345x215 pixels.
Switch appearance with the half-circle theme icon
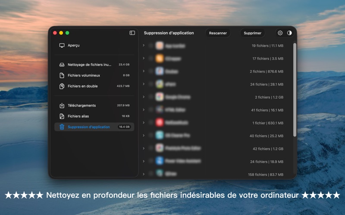(289, 33)
